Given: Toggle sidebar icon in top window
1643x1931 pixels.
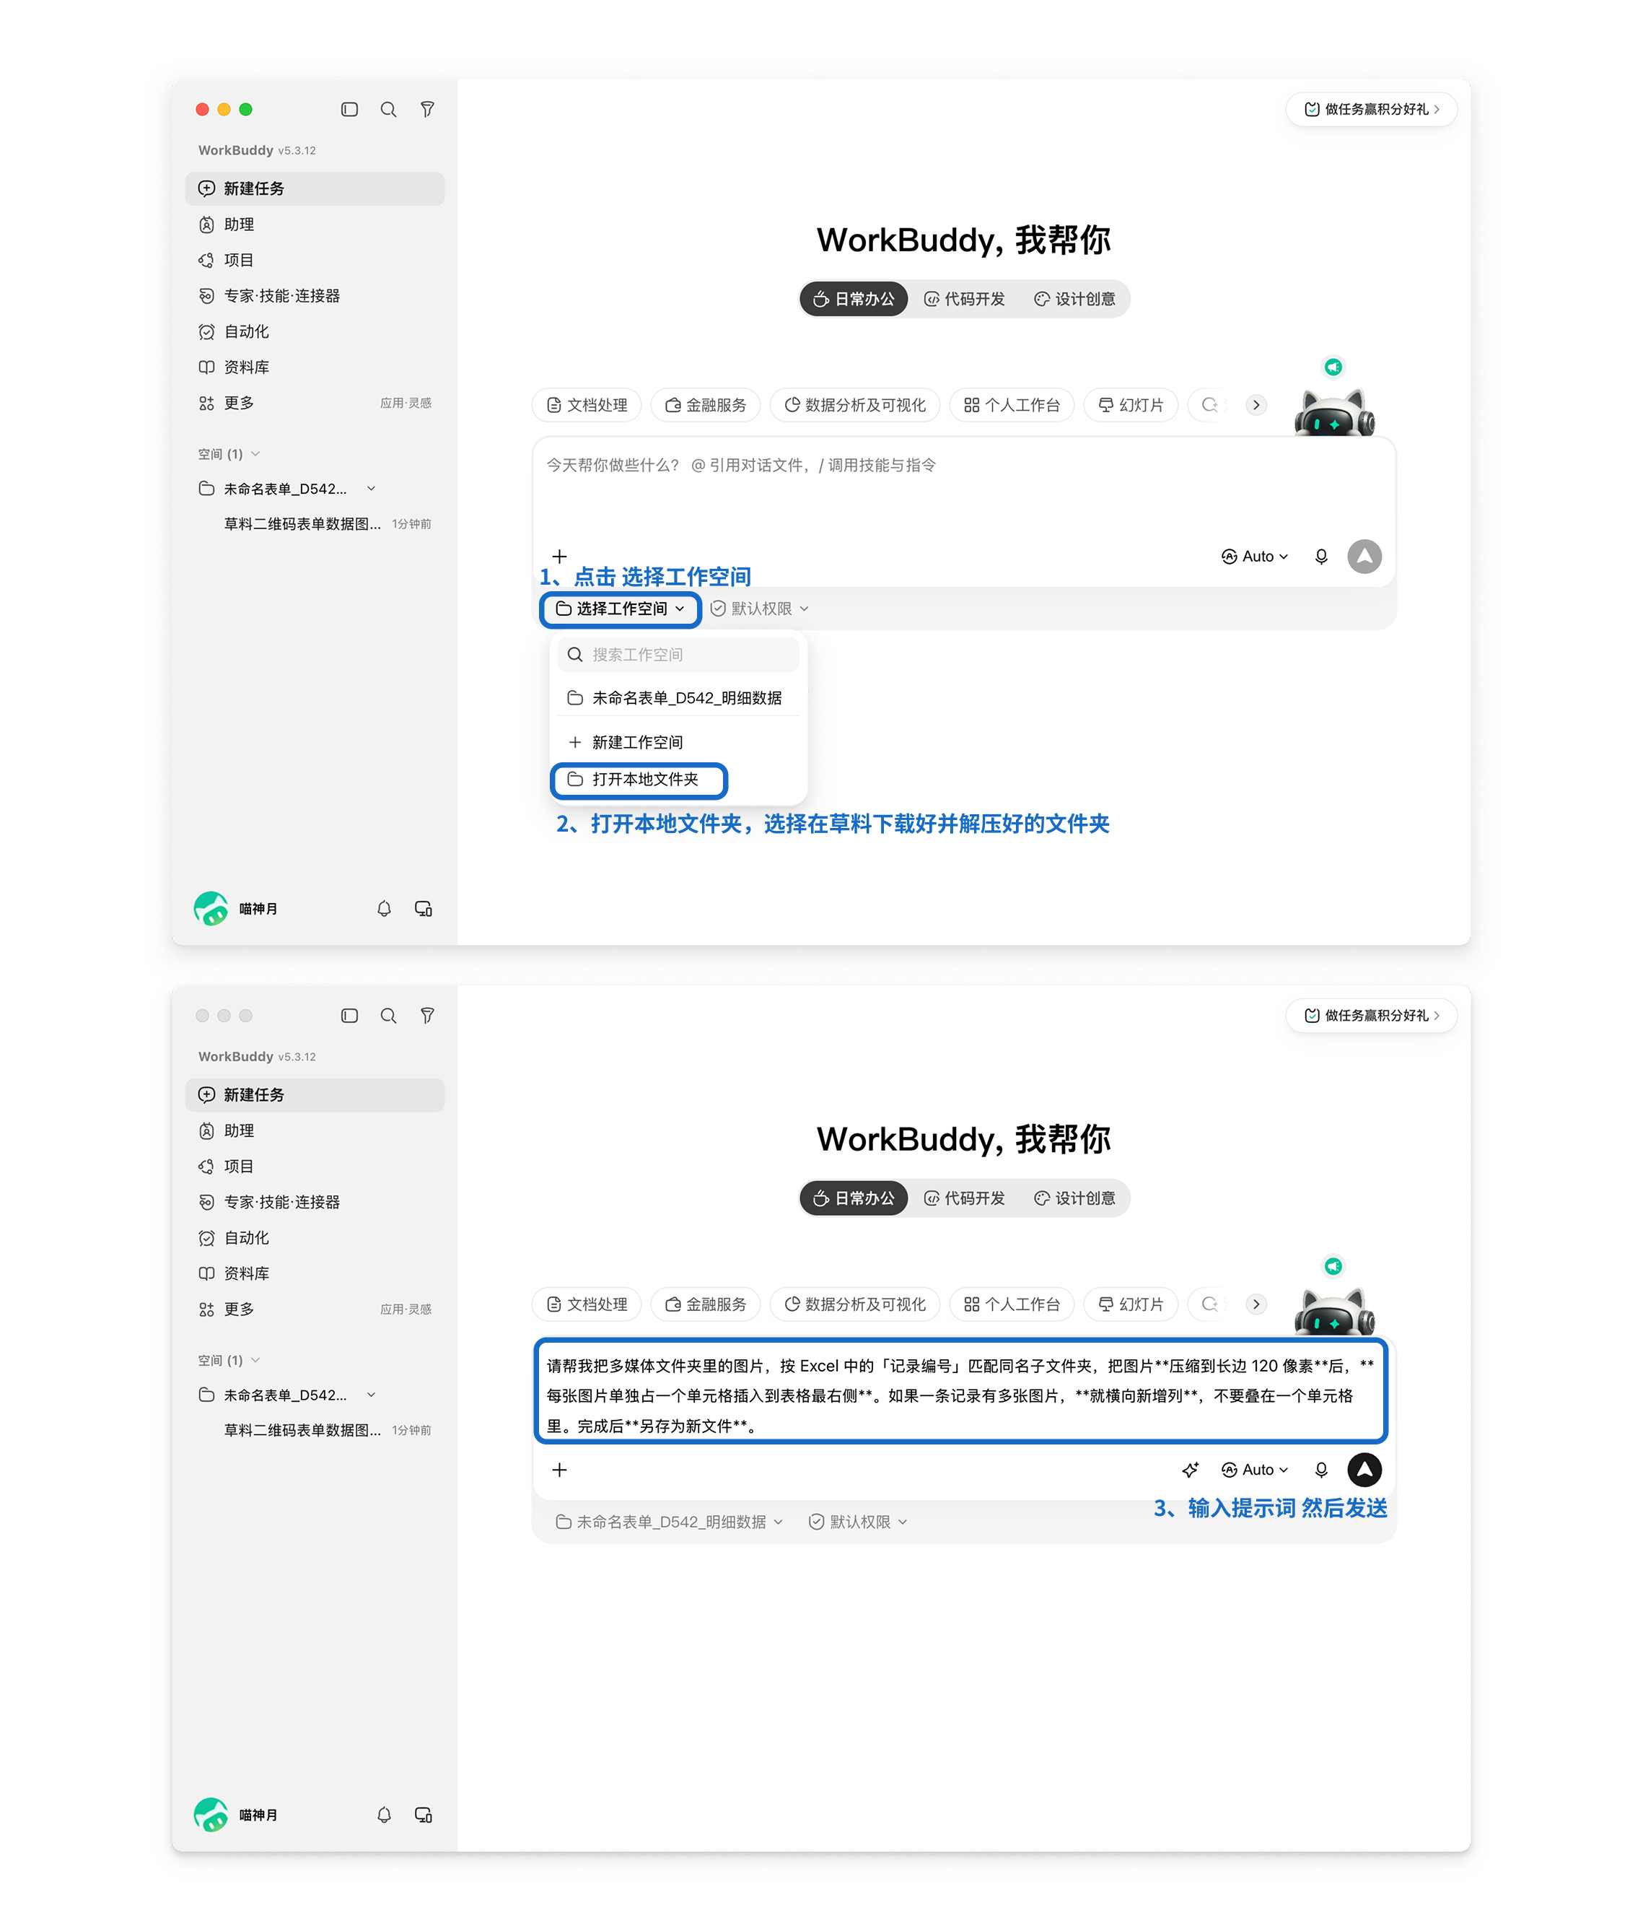Looking at the screenshot, I should [x=349, y=109].
